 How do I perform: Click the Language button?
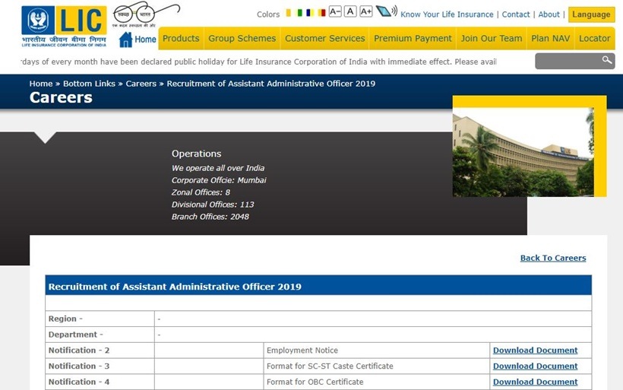coord(591,14)
